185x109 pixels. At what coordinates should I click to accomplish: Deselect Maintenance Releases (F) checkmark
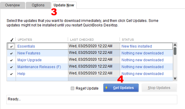(11, 67)
